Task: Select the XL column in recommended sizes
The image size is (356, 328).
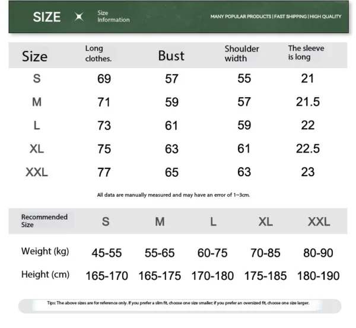Action: (x=265, y=222)
